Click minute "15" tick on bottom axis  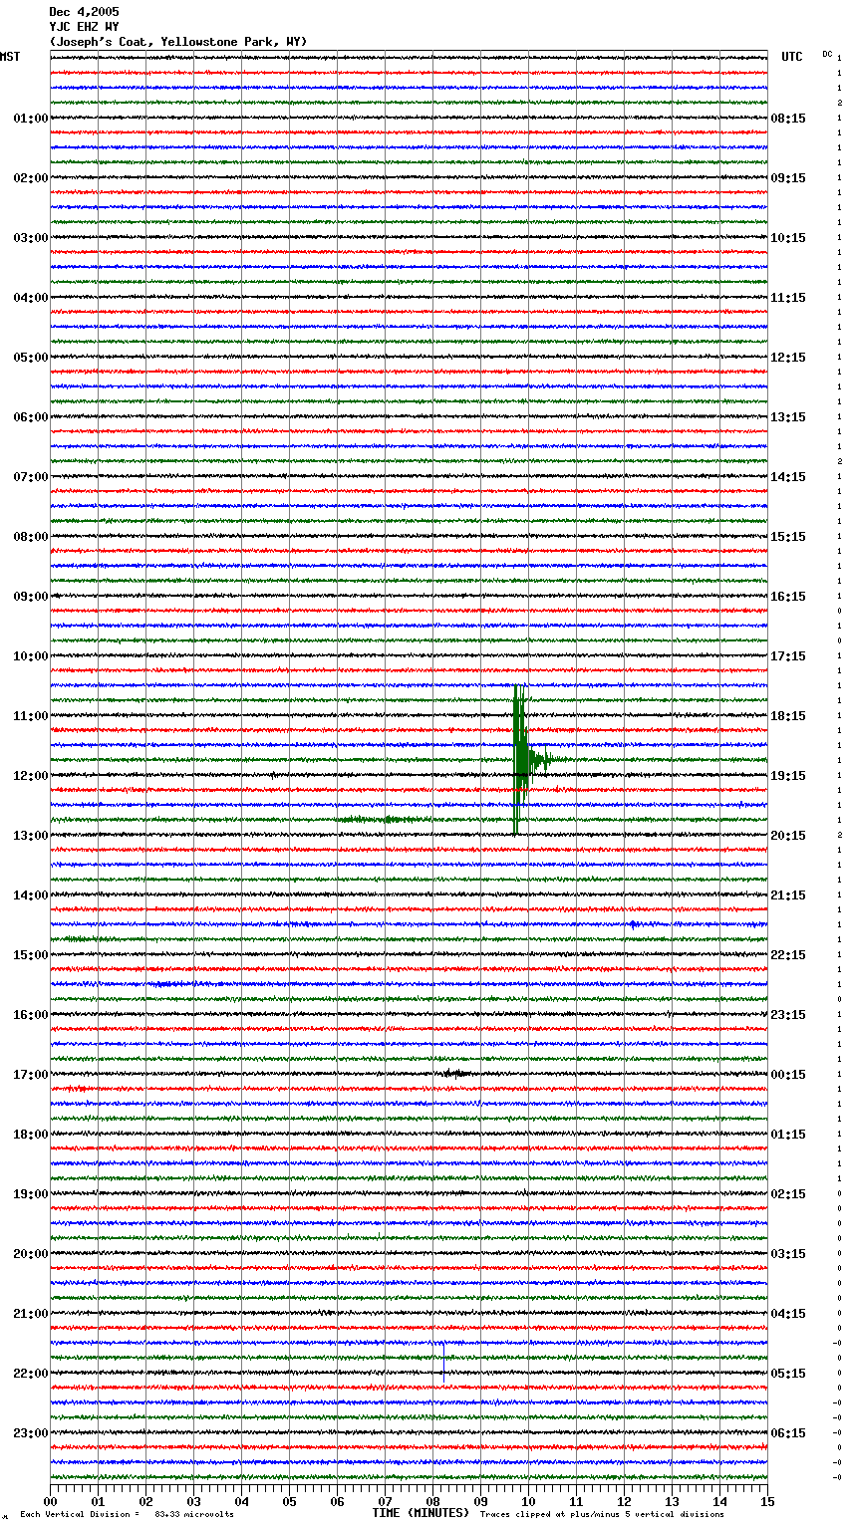pos(767,1501)
